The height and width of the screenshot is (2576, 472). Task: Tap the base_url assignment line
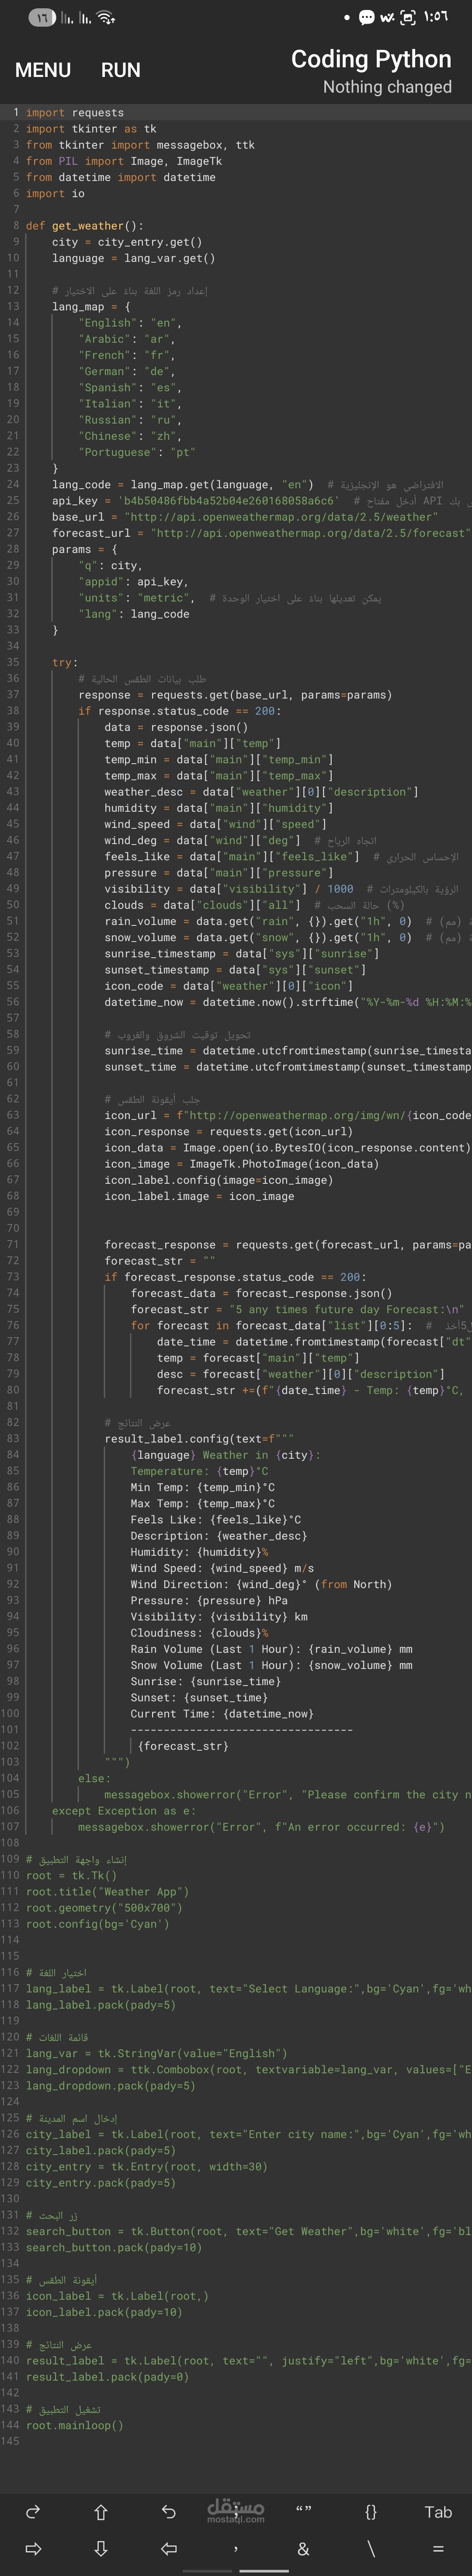[245, 517]
